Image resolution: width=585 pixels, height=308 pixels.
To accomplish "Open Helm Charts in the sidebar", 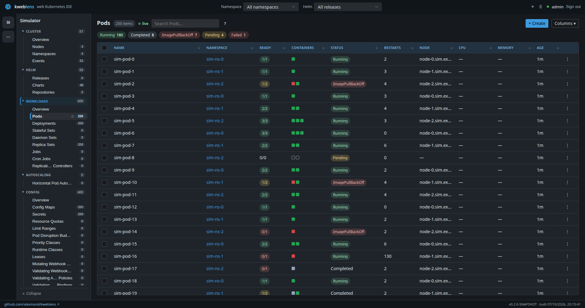I will pos(38,85).
